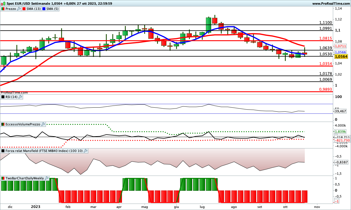
Task: Select the TwoBarChartDailyWeekly indicator label
Action: pyautogui.click(x=25, y=178)
